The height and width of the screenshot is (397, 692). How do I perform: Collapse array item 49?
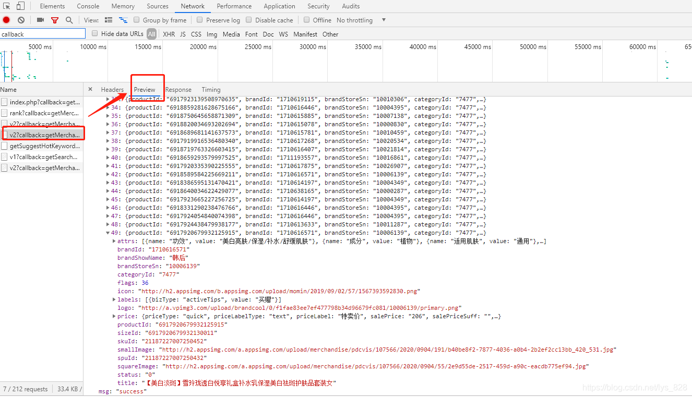tap(109, 233)
